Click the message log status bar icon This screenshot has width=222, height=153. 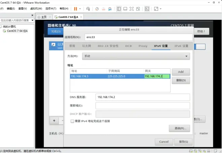pos(215,151)
